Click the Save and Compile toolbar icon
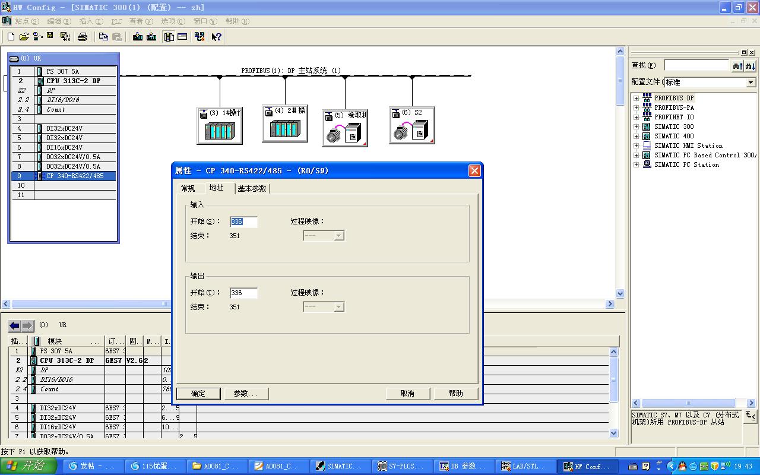 point(65,37)
